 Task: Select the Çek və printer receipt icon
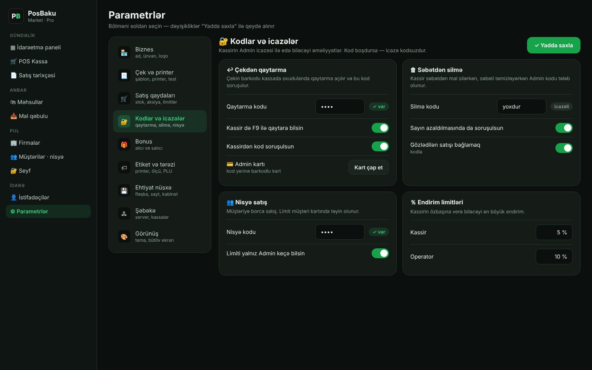pyautogui.click(x=124, y=75)
